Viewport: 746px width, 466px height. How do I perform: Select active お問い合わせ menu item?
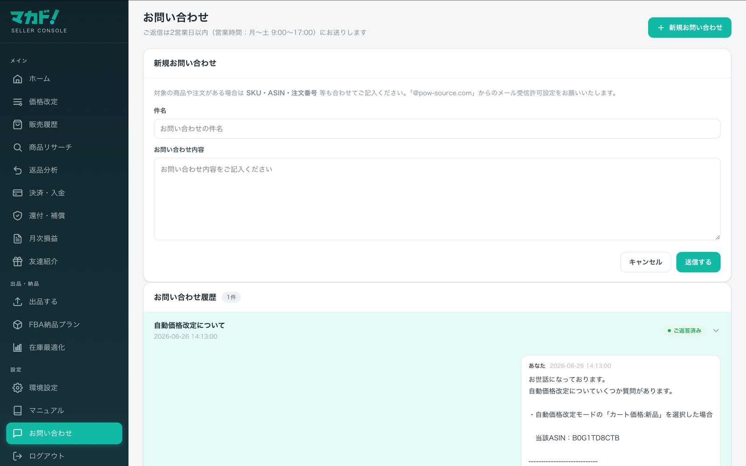(x=64, y=433)
